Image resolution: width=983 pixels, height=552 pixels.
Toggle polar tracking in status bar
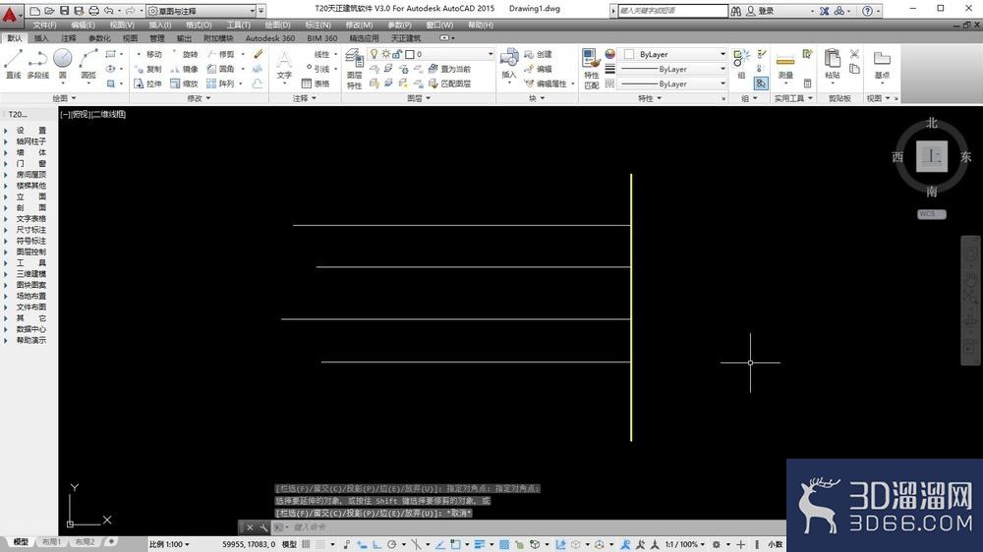392,544
